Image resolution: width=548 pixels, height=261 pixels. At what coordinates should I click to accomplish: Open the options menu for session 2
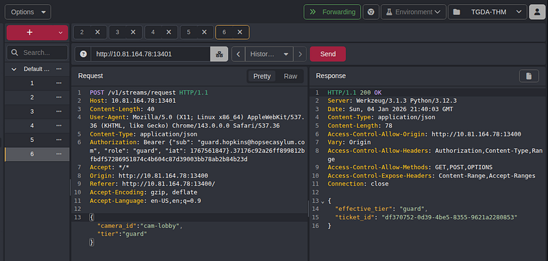pyautogui.click(x=59, y=97)
